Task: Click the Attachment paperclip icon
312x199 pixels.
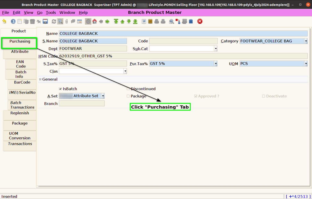Action: [x=67, y=22]
